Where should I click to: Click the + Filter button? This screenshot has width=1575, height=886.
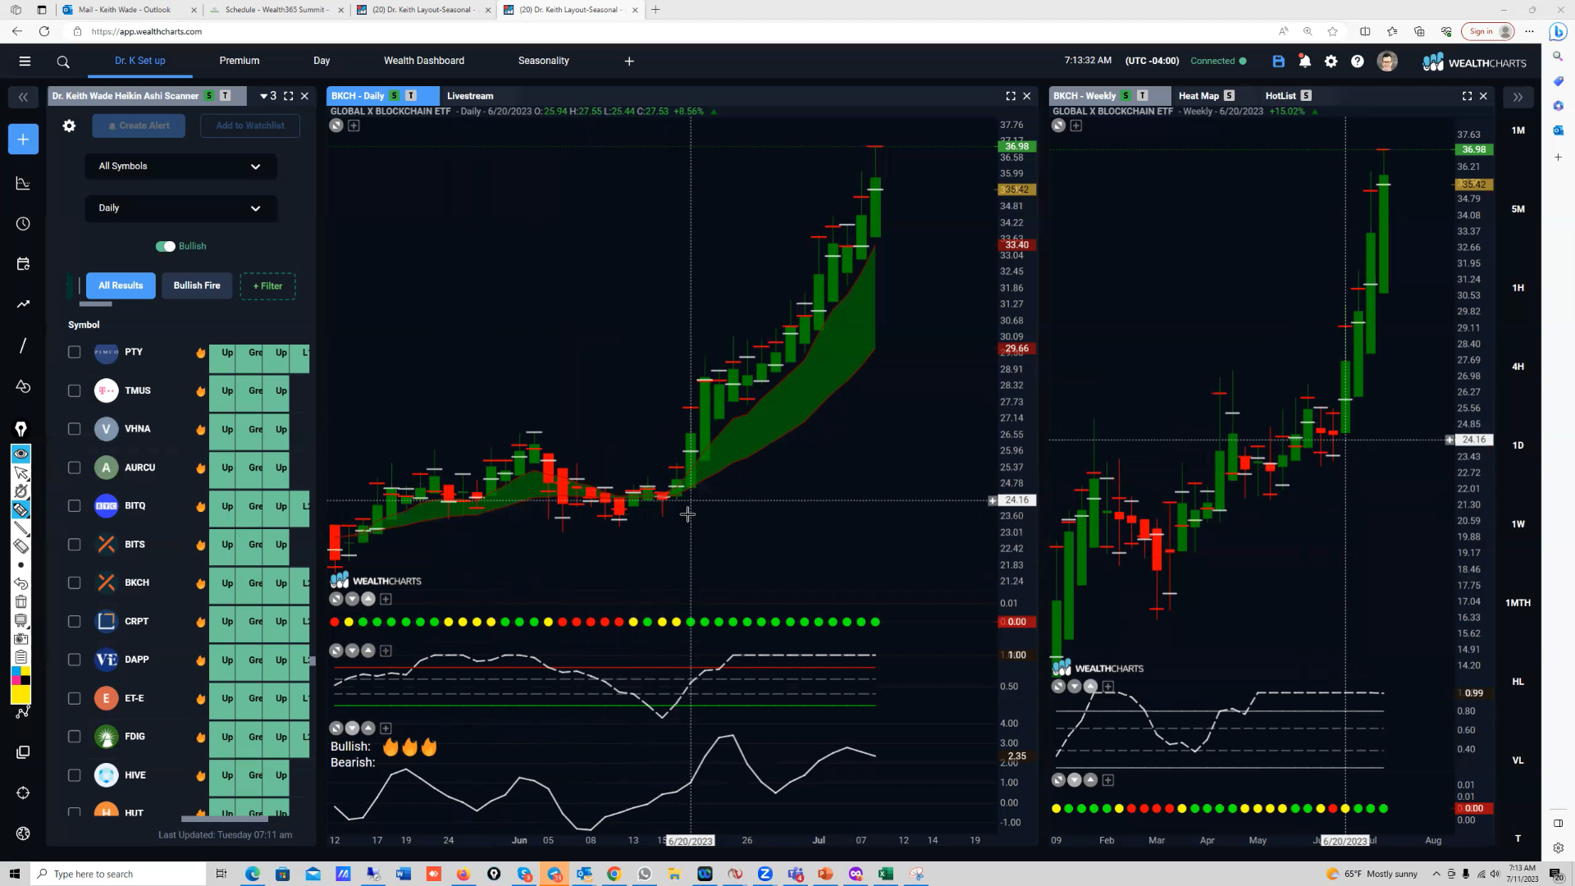pyautogui.click(x=267, y=286)
